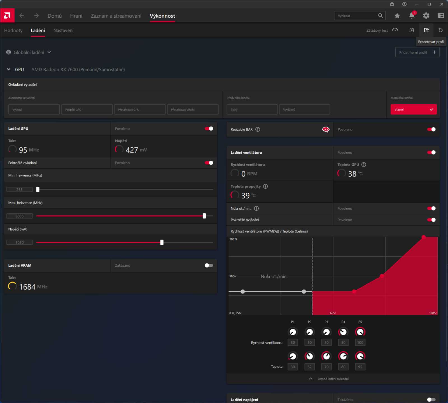Viewport: 448px width, 403px height.
Task: Click the P2 temperature field 52
Action: tap(309, 367)
